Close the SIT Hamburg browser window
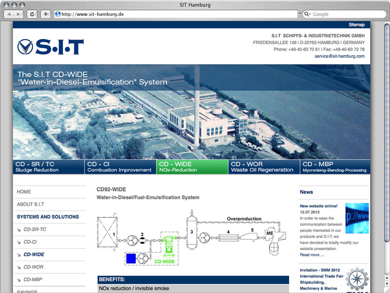The height and width of the screenshot is (293, 390). point(6,5)
